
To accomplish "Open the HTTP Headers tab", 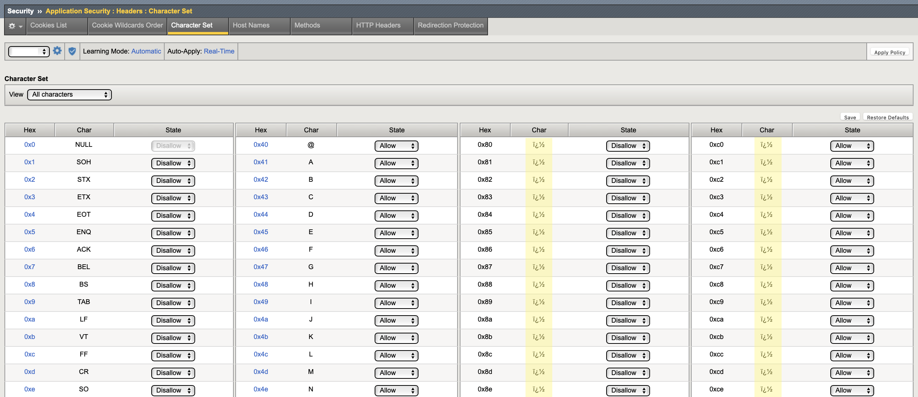I will (383, 26).
